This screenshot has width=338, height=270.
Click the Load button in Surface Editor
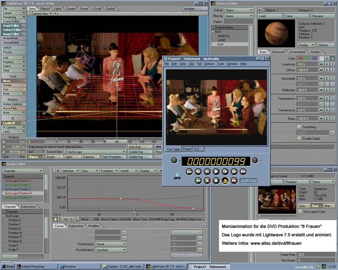(270, 16)
